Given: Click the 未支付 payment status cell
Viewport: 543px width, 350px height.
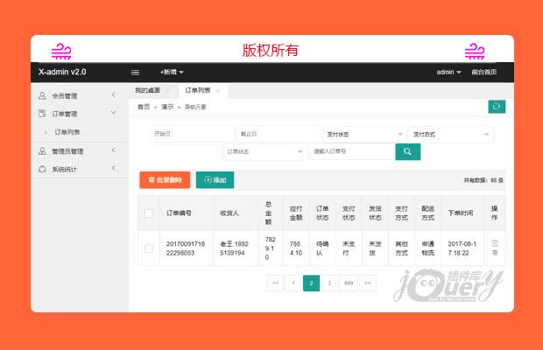Looking at the screenshot, I should click(x=349, y=248).
